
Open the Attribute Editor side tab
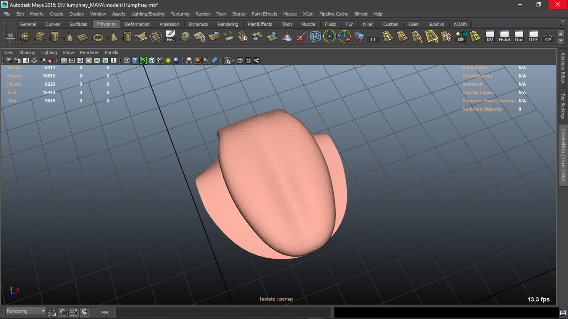click(563, 68)
